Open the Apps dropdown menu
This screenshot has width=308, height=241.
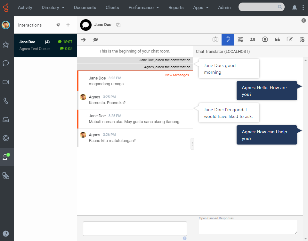(x=201, y=7)
